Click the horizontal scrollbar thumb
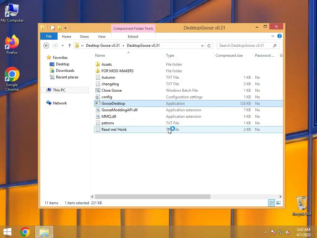The height and width of the screenshot is (238, 317). (x=153, y=196)
